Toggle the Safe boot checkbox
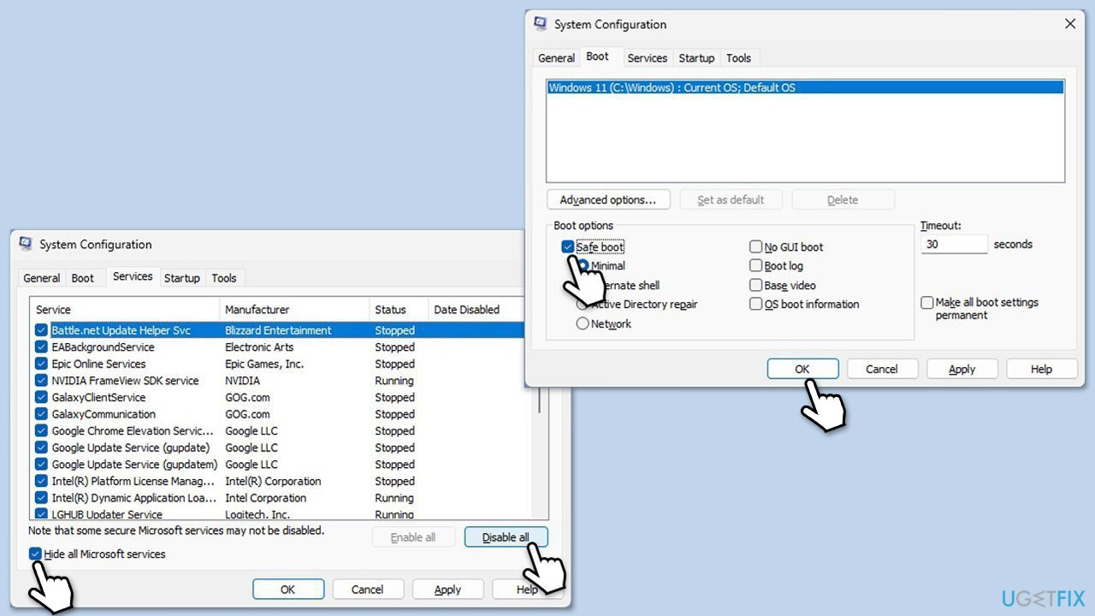 click(x=568, y=246)
